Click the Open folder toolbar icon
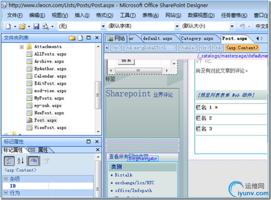The height and width of the screenshot is (200, 271). (22, 26)
